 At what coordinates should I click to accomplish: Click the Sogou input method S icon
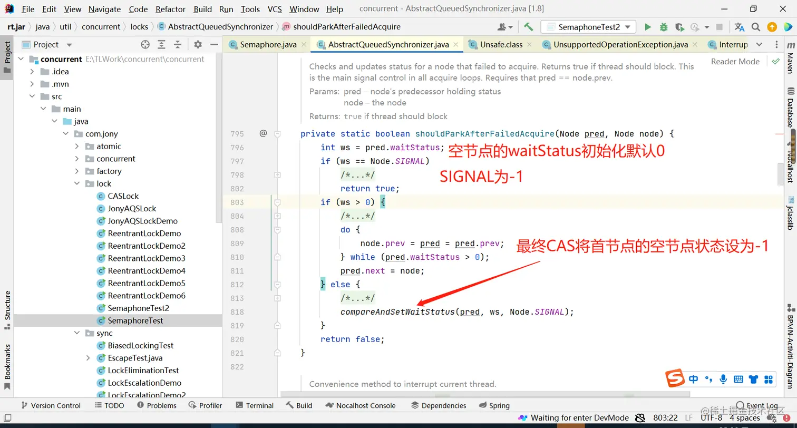coord(674,378)
